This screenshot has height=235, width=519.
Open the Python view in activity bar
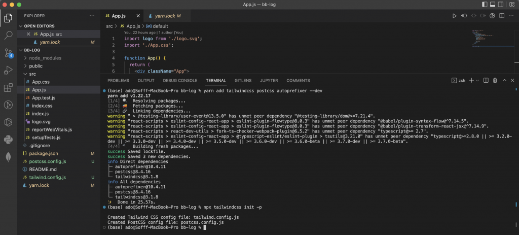pyautogui.click(x=8, y=139)
